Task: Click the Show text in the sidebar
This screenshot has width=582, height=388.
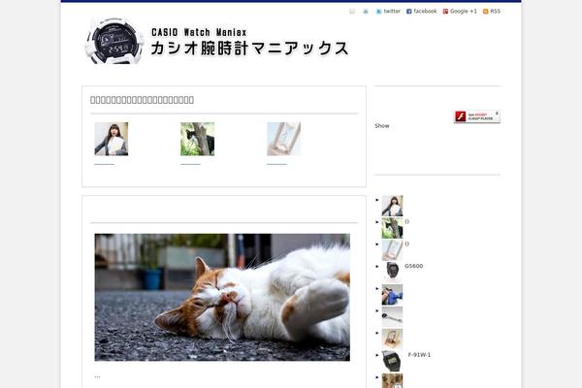Action: 382,126
